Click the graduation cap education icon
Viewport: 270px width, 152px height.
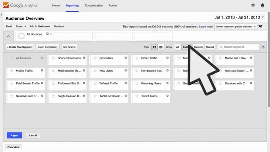[x=261, y=26]
